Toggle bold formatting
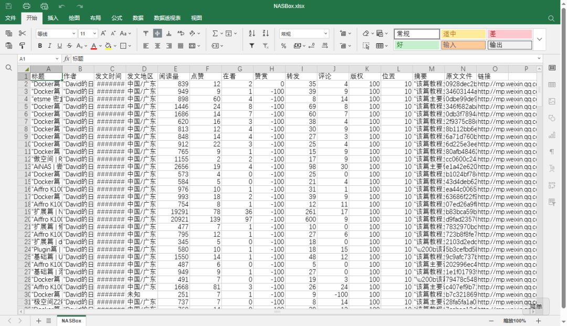567x326 pixels. point(40,46)
